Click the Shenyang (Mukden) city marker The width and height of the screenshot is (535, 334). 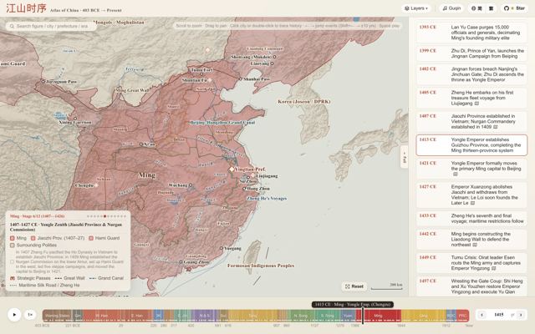[274, 57]
